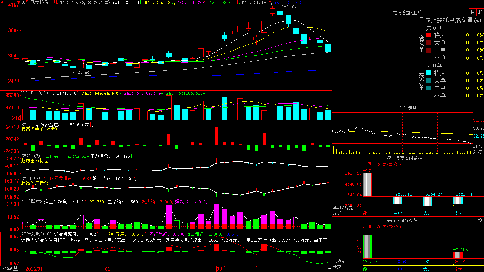484x272 pixels.
Task: Select the 柱 view button
Action: point(473,12)
